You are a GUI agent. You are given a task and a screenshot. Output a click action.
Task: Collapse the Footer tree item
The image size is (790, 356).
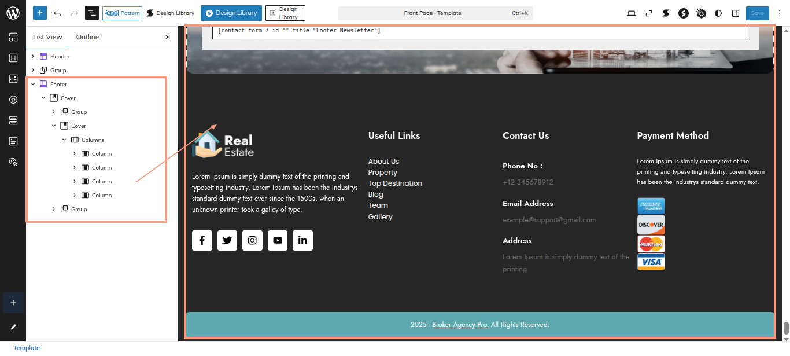coord(33,84)
